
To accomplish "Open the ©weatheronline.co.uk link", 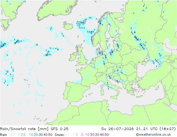I will (x=154, y=135).
